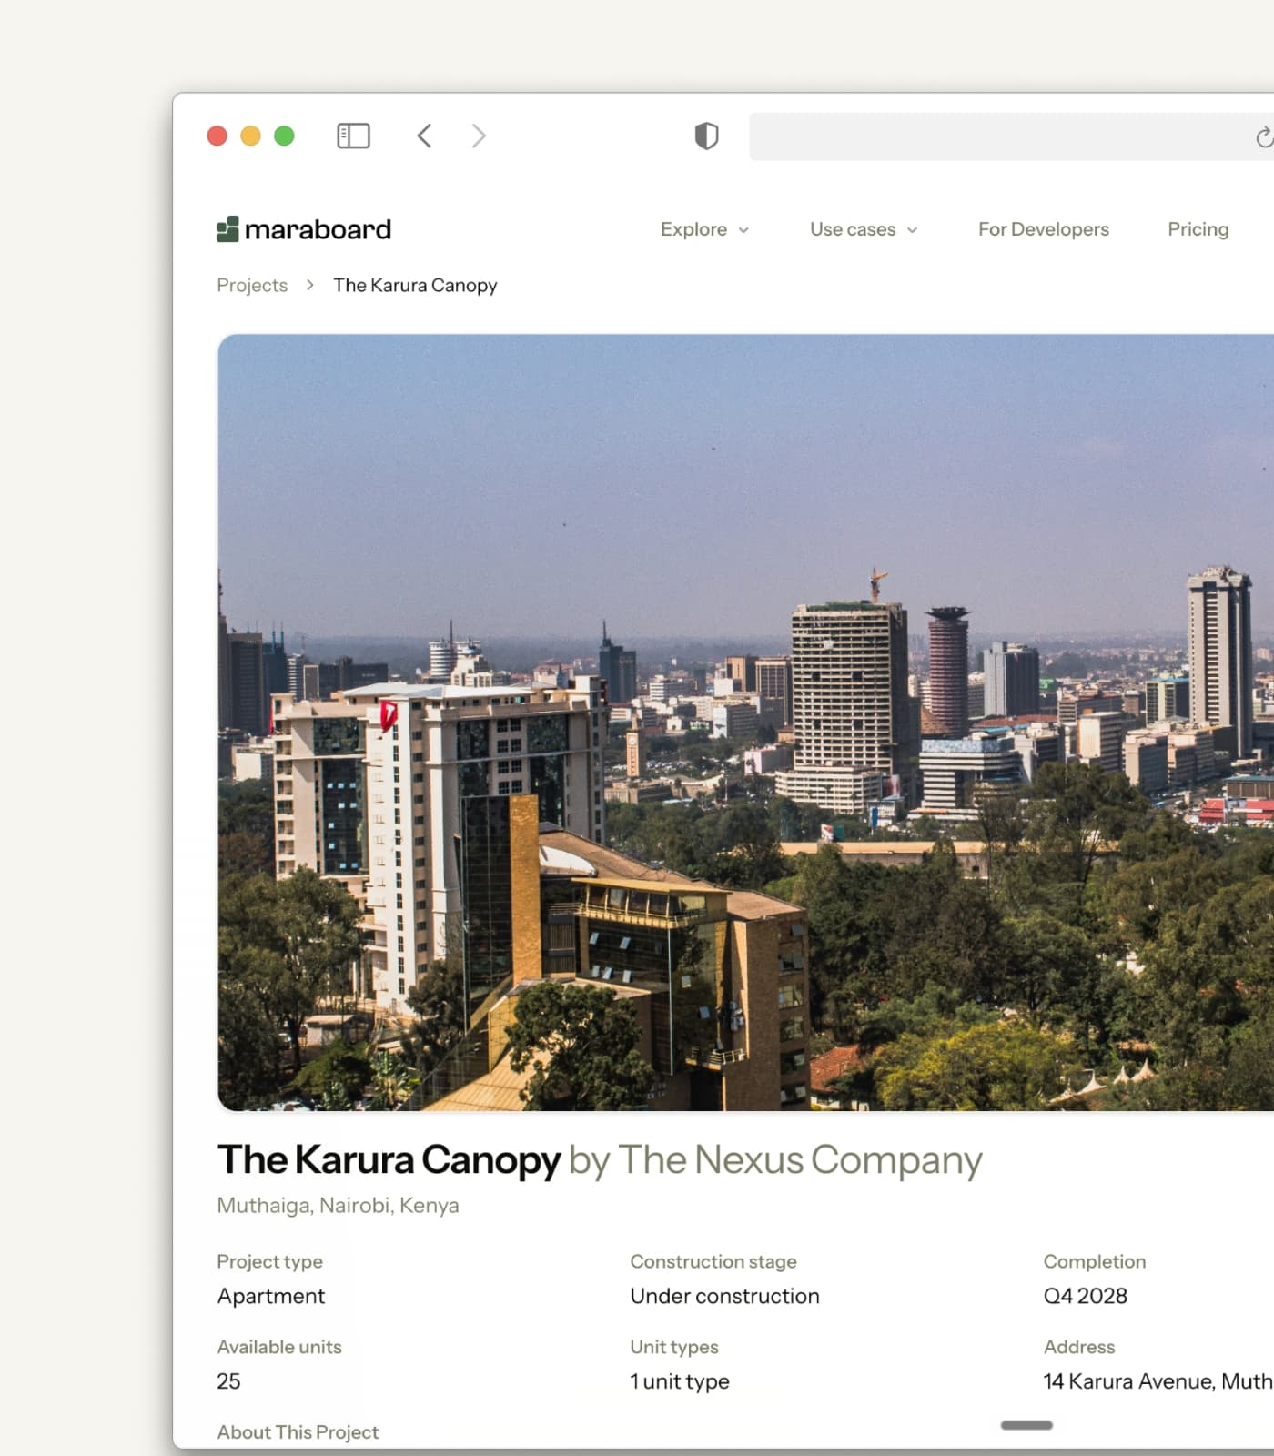1274x1456 pixels.
Task: Click the Address label
Action: (x=1079, y=1347)
